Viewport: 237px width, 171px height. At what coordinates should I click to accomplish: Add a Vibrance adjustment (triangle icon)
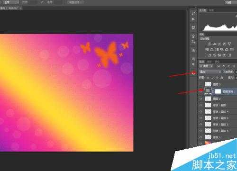[x=229, y=44]
